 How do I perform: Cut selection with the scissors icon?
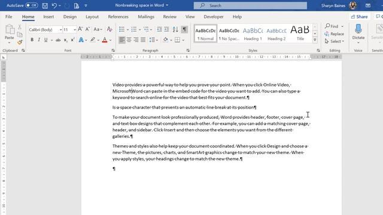[20, 27]
